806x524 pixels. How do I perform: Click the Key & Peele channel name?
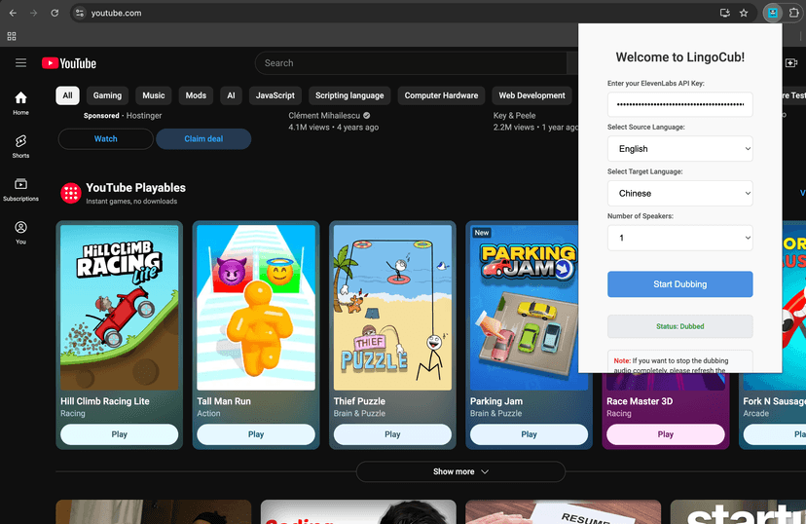pos(515,115)
